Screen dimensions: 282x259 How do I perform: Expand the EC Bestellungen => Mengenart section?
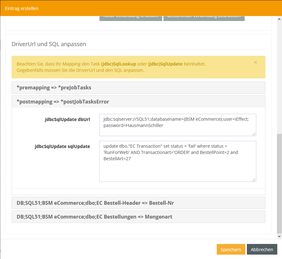click(138, 217)
